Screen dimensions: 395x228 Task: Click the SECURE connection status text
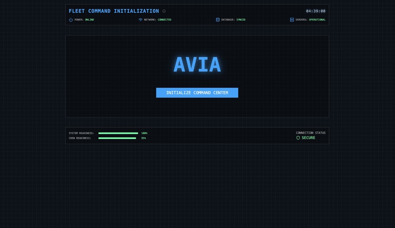pos(308,138)
